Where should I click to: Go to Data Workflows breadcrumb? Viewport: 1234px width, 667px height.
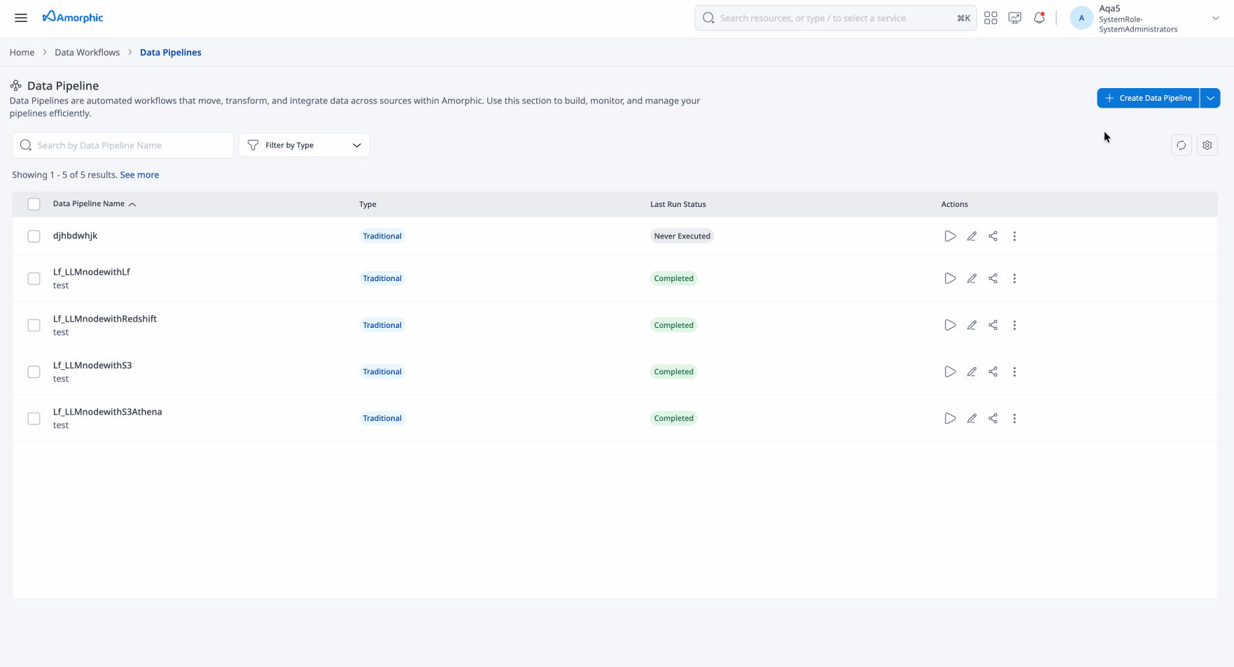pos(87,52)
